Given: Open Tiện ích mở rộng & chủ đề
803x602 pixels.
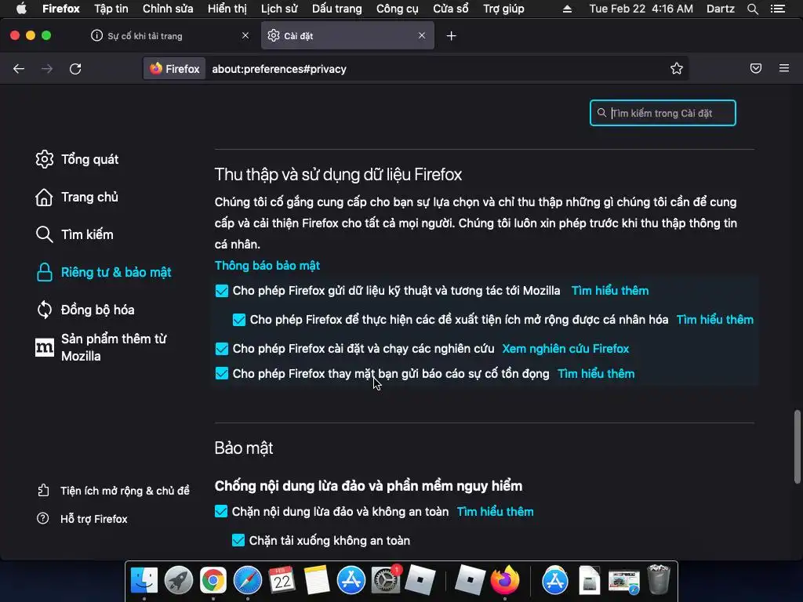Looking at the screenshot, I should [113, 491].
